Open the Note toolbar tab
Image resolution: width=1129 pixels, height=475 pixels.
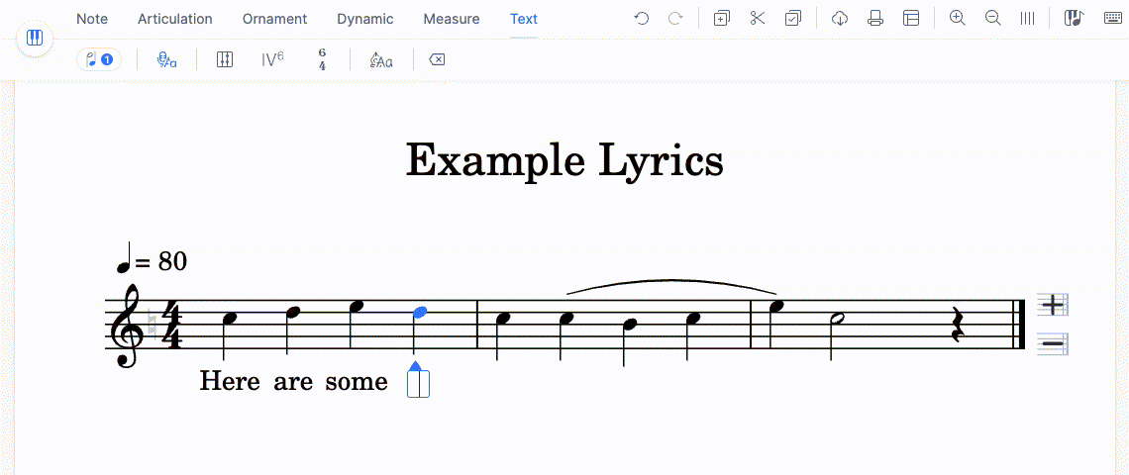click(92, 19)
